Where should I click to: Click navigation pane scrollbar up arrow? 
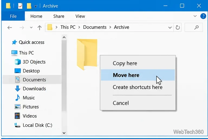64,37
